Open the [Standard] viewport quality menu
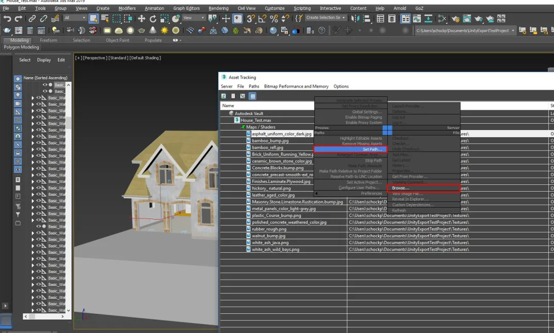 118,58
